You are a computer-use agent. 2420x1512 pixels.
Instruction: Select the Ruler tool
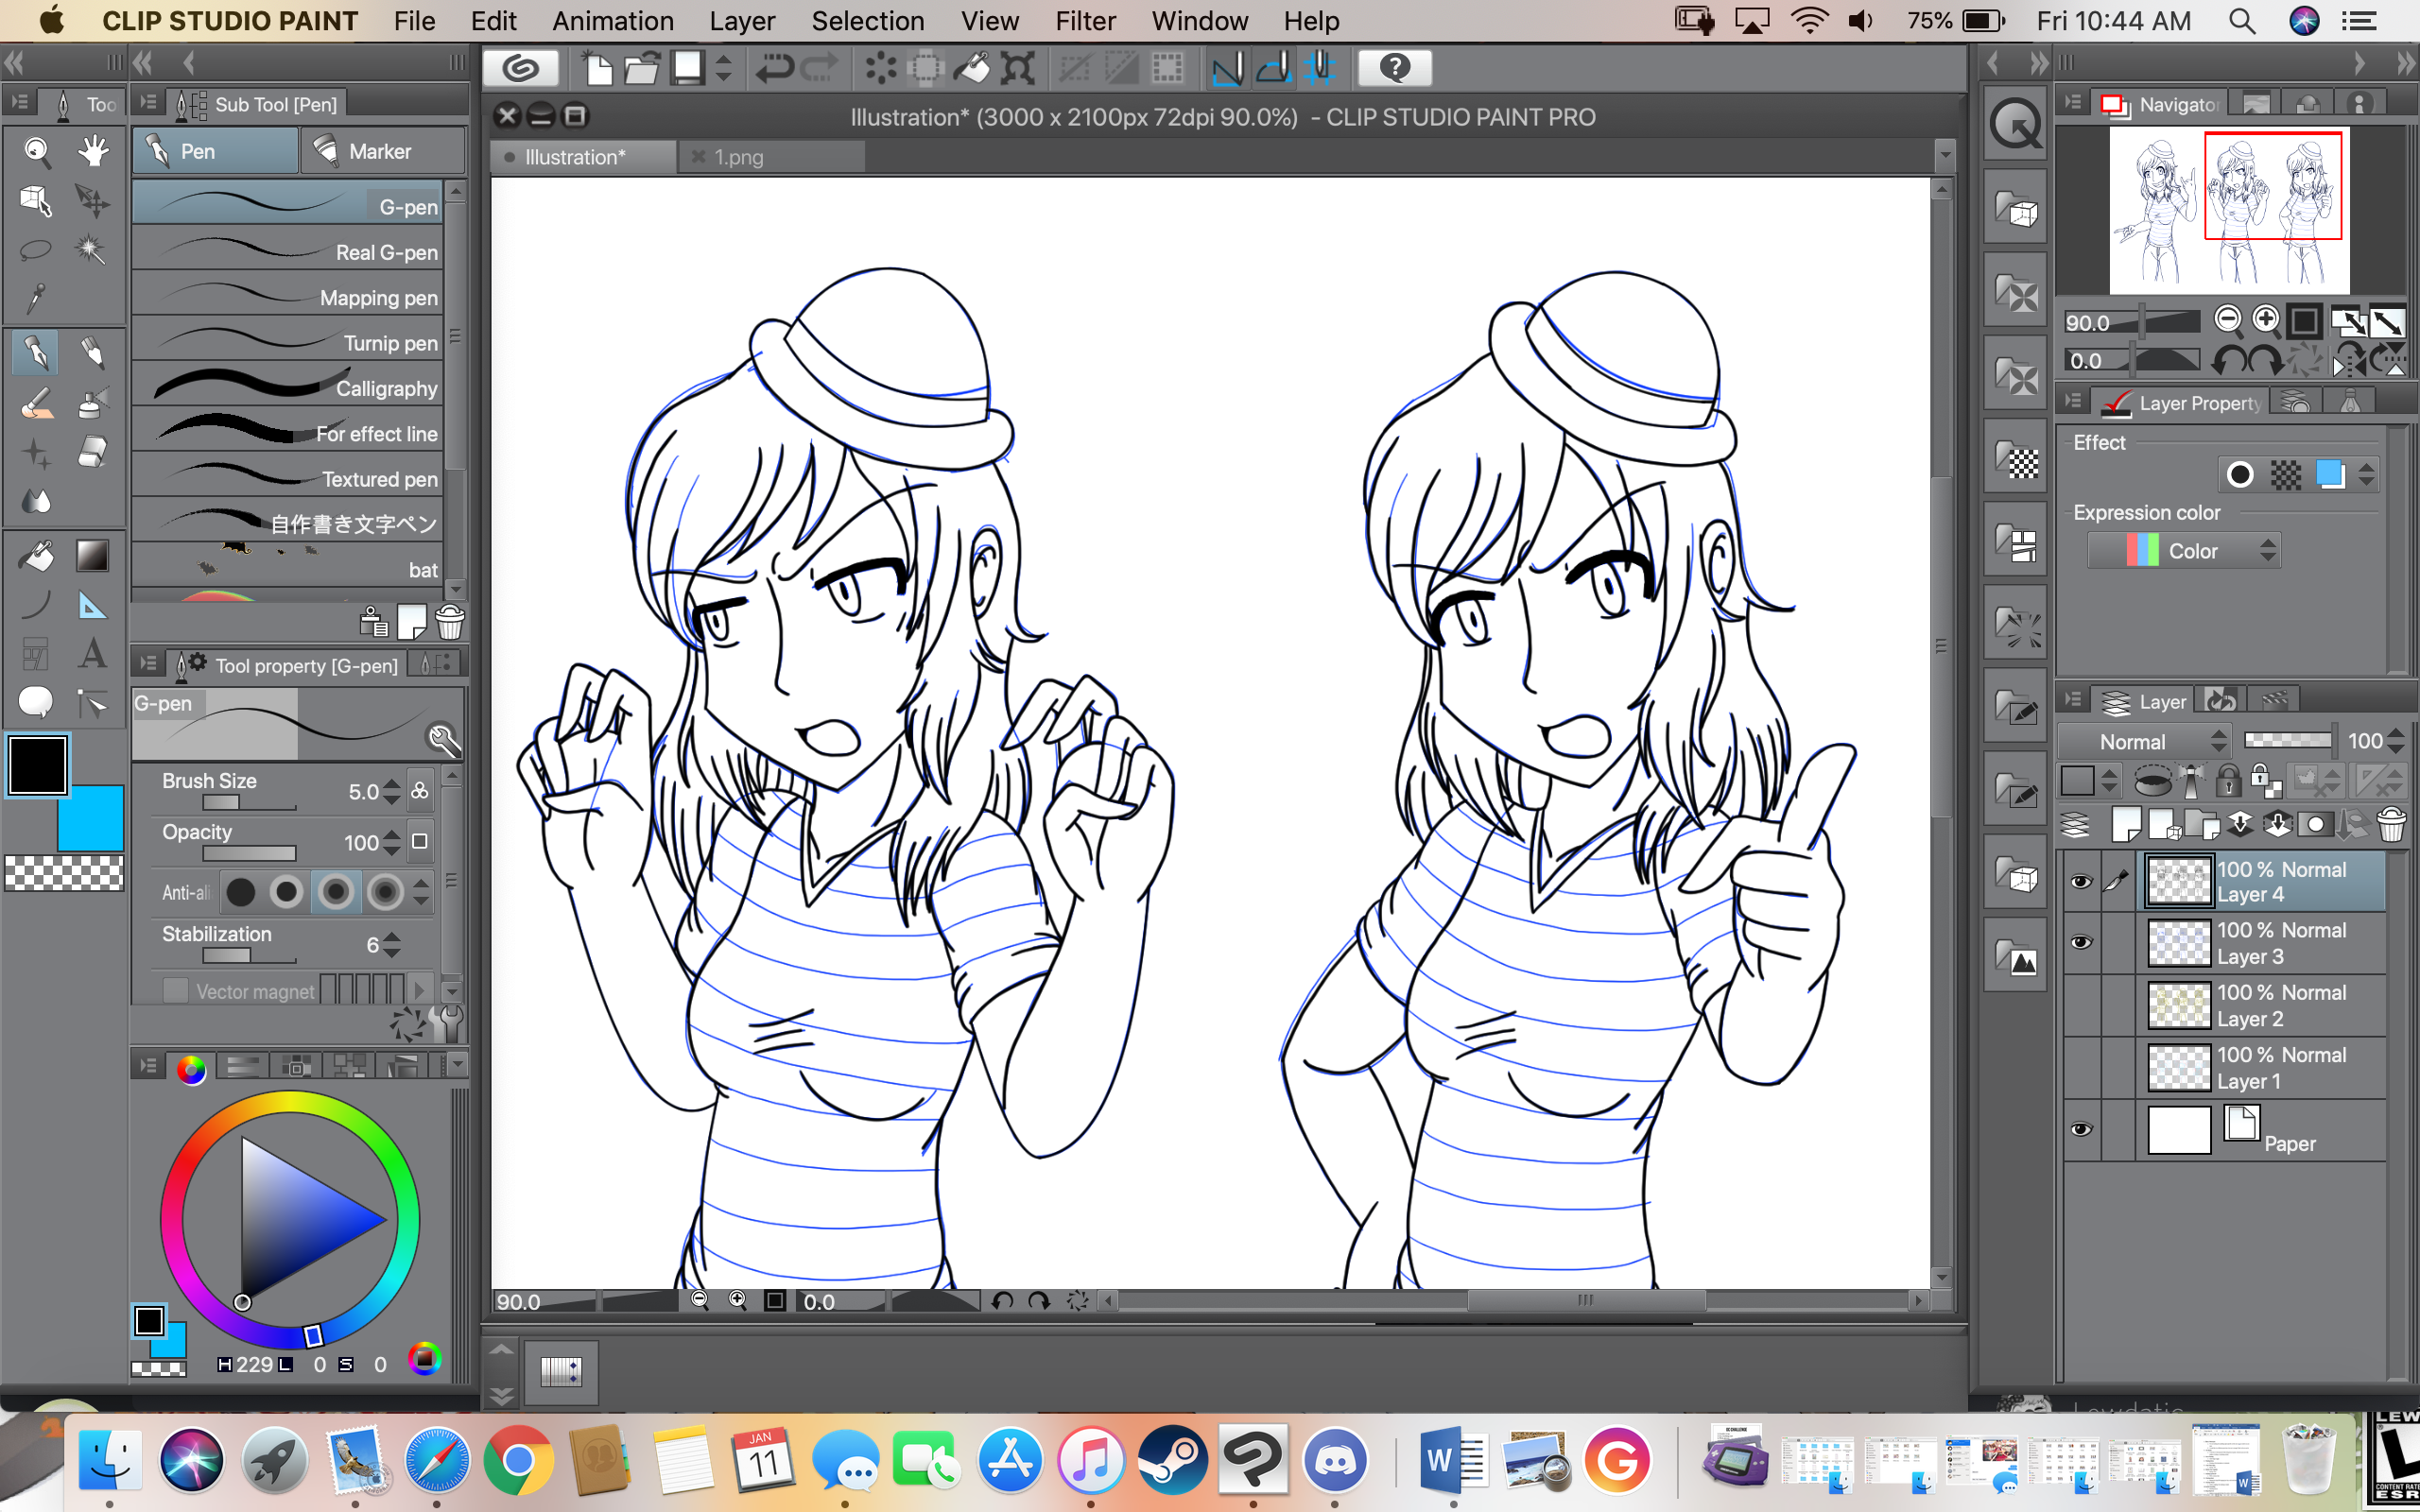pyautogui.click(x=93, y=605)
